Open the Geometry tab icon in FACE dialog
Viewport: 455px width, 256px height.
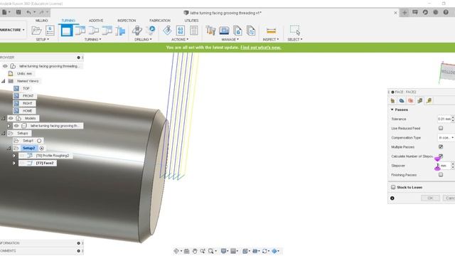point(402,101)
